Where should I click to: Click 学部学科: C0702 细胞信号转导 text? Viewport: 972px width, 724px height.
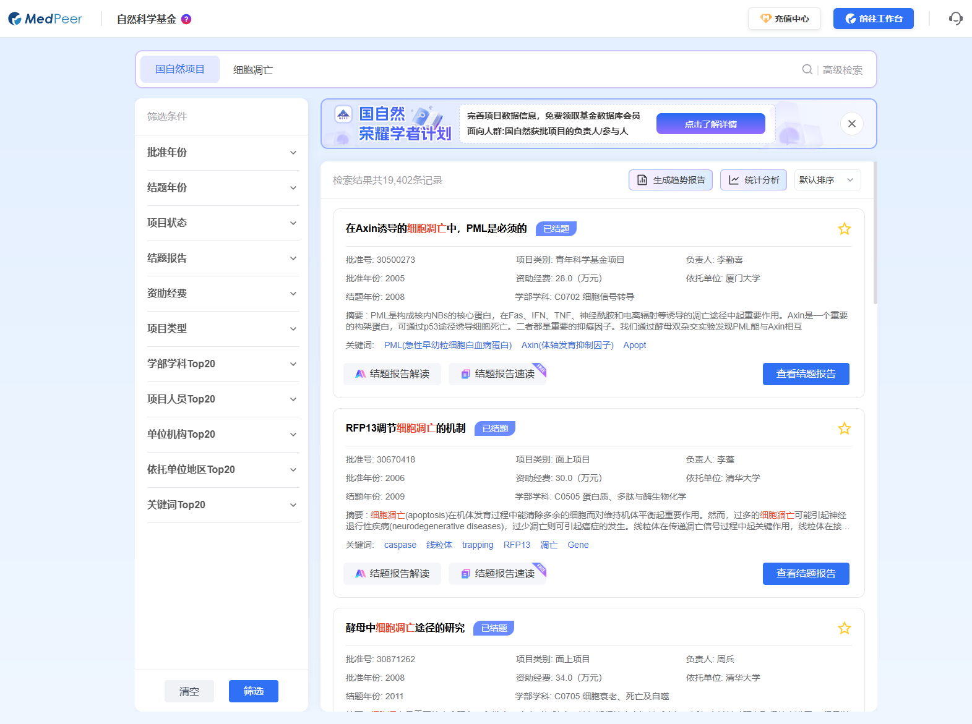click(x=575, y=297)
